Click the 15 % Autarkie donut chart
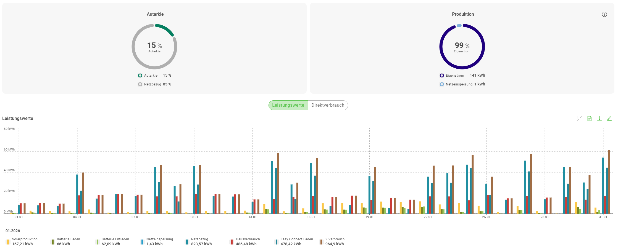The image size is (618, 250). coord(154,47)
